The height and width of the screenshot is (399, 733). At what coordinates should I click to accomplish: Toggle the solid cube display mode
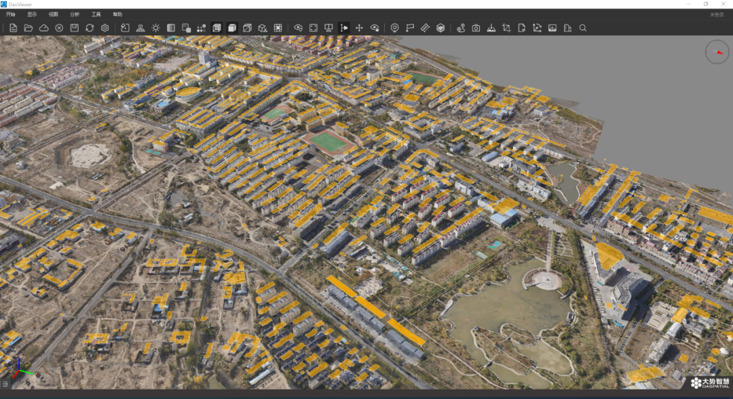pyautogui.click(x=232, y=28)
